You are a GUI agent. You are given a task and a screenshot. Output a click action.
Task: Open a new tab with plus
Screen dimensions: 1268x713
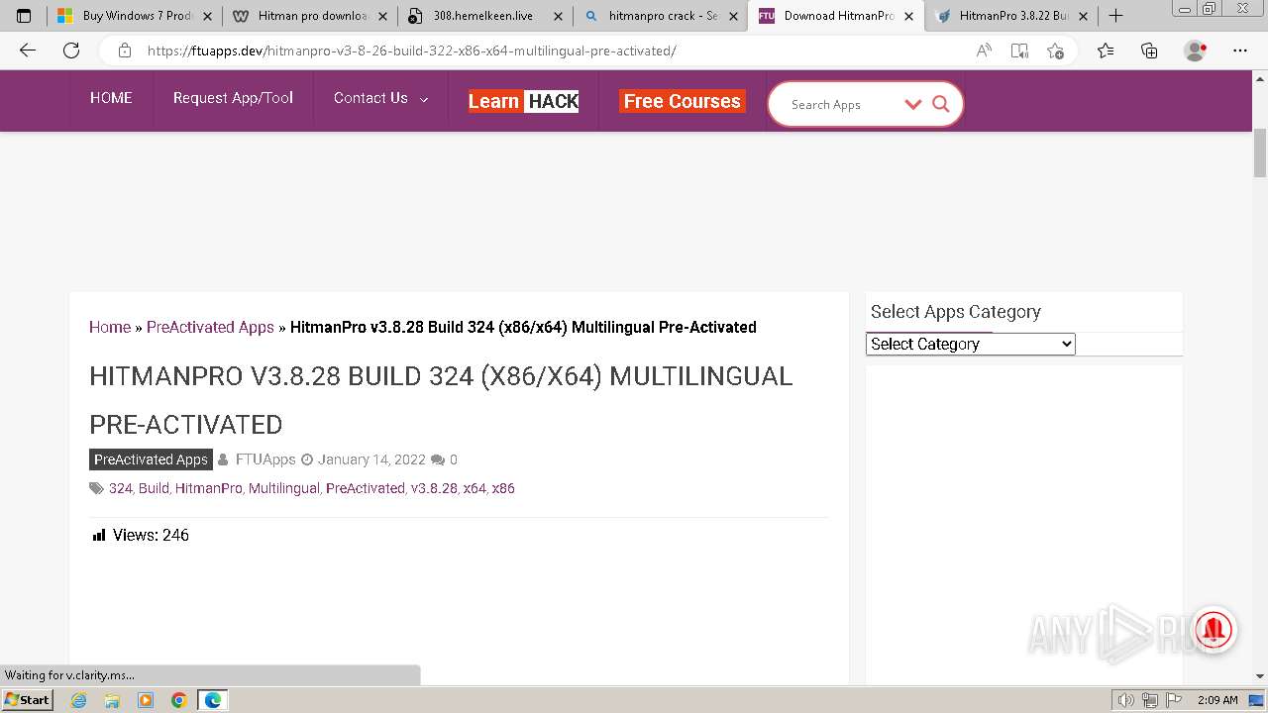click(x=1115, y=16)
